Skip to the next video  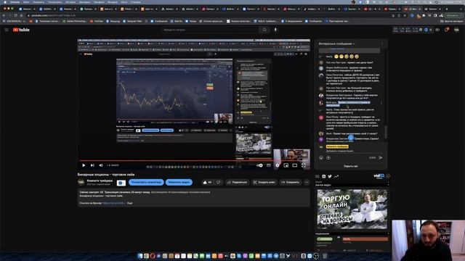click(x=92, y=165)
